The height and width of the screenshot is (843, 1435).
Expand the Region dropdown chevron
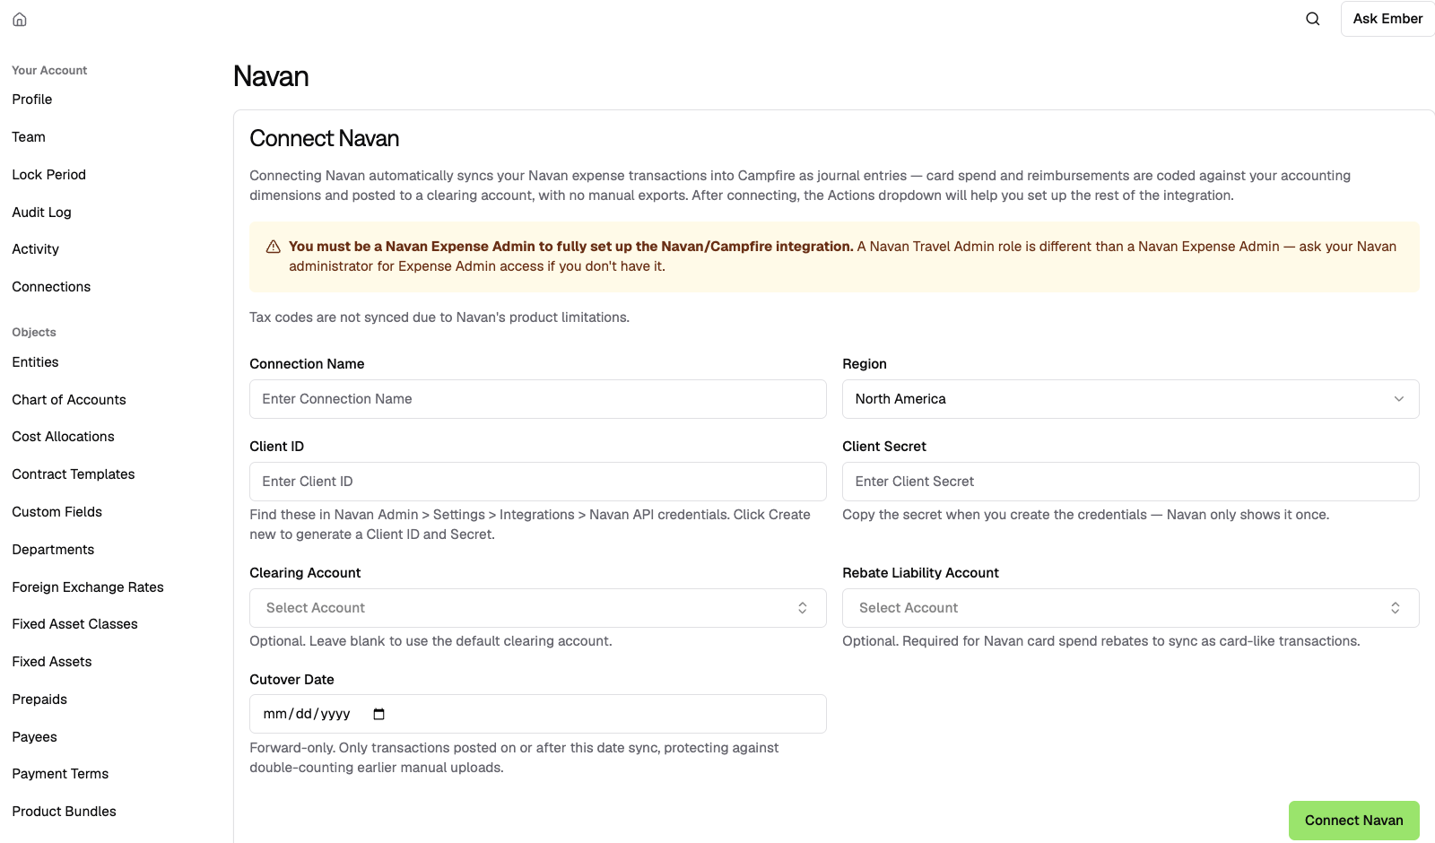pyautogui.click(x=1399, y=399)
